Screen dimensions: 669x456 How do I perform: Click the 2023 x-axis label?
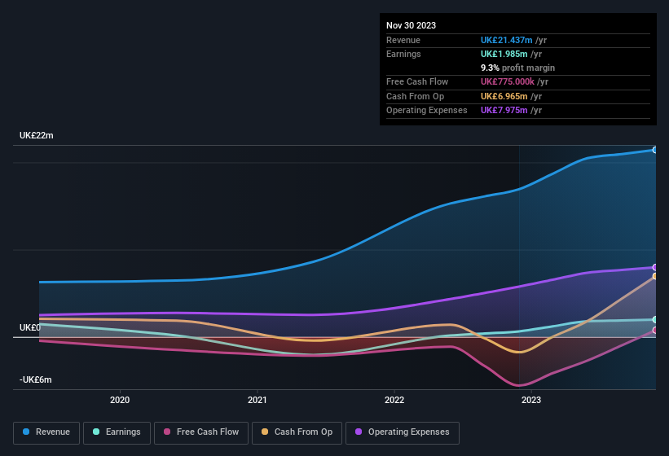pos(531,400)
